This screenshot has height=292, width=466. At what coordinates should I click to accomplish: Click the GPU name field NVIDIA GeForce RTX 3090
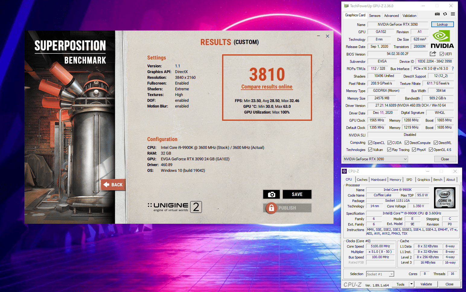tap(398, 24)
